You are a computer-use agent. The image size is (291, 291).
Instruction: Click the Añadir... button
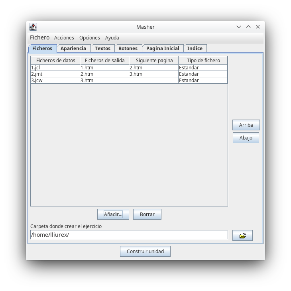[x=113, y=214]
